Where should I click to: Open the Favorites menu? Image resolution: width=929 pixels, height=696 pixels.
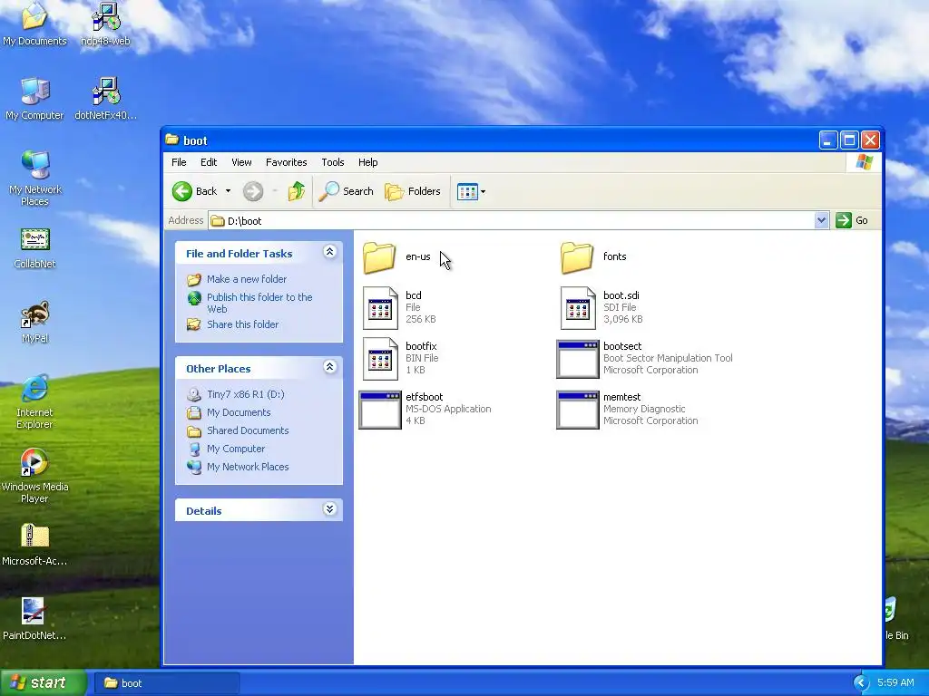point(286,162)
